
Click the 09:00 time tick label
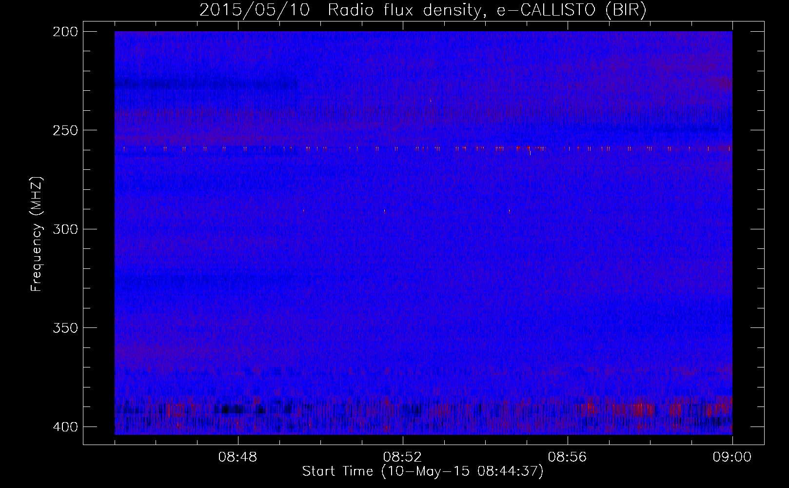732,457
